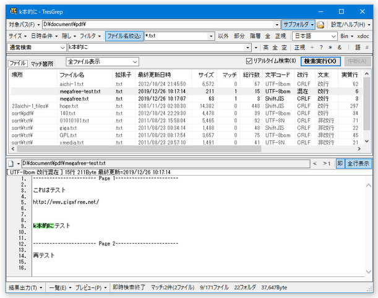Insert the * wildcard helper symbol

pos(330,48)
